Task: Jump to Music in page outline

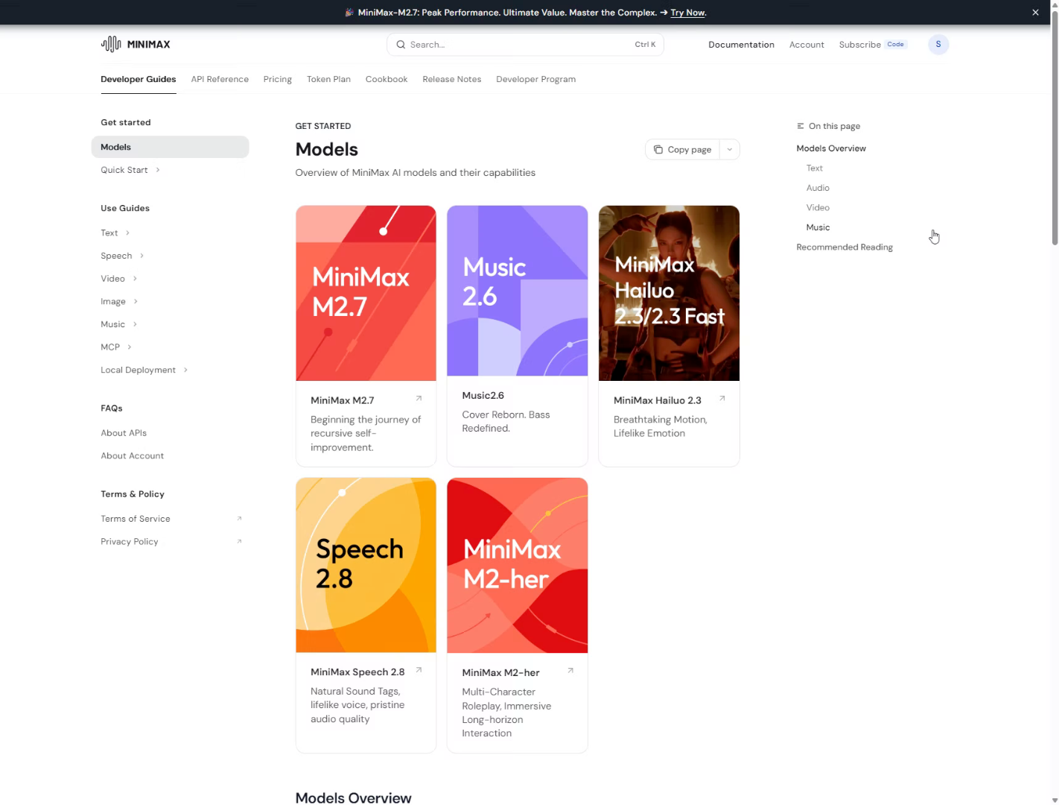Action: [818, 227]
